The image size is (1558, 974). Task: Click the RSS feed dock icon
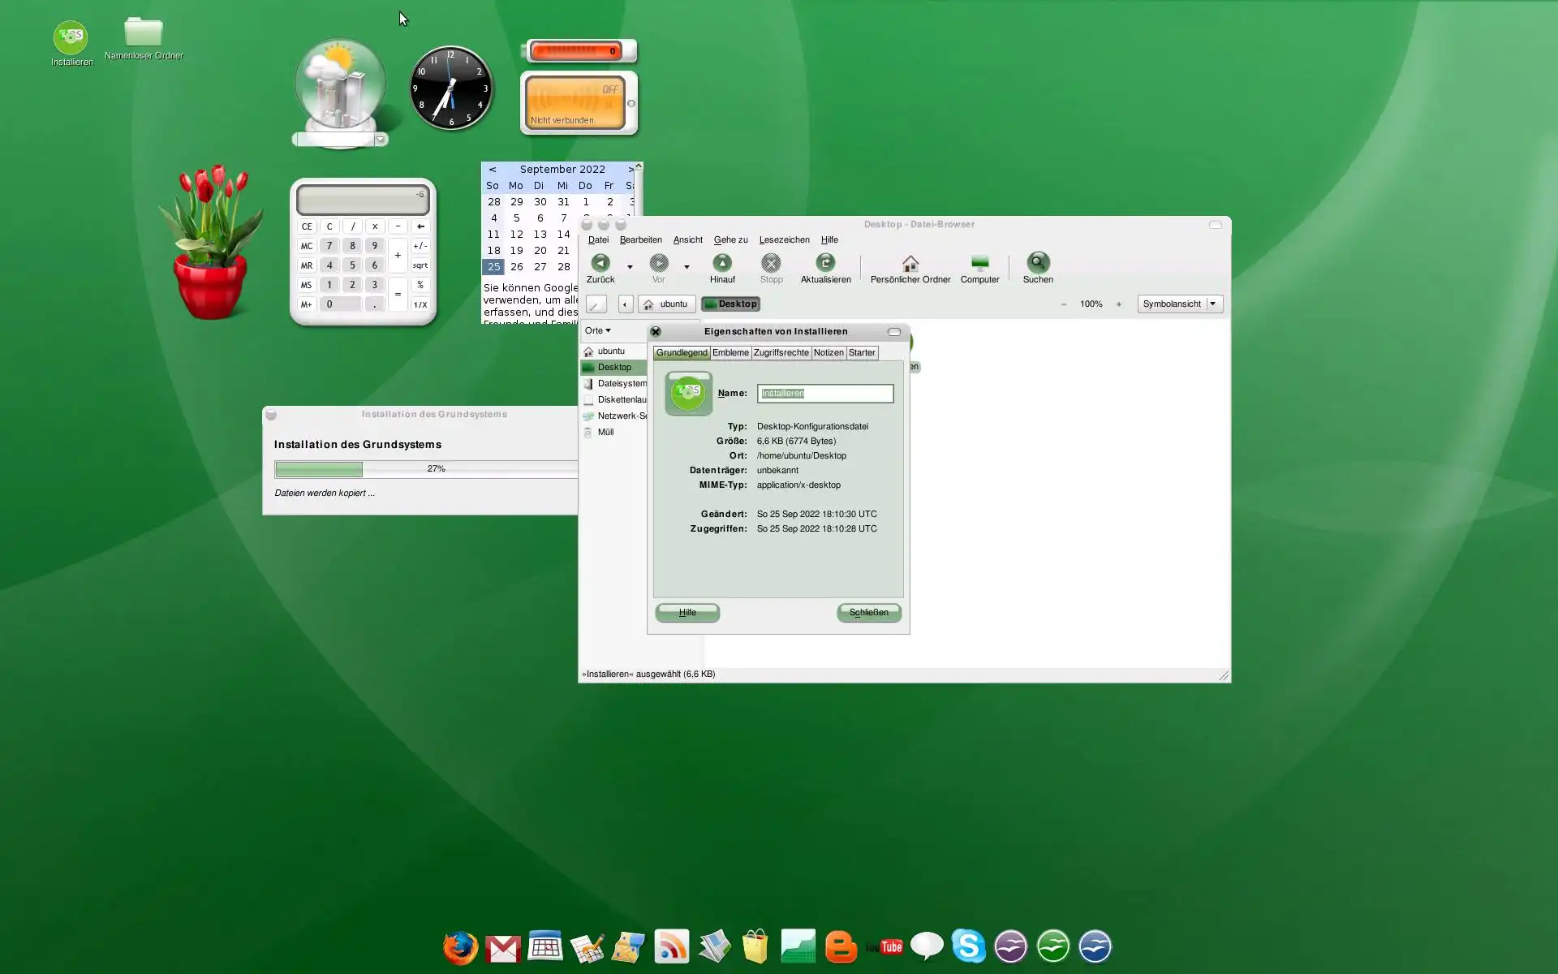coord(671,946)
